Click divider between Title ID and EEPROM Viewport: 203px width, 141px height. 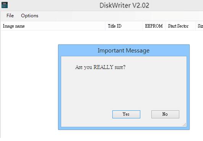pos(143,26)
